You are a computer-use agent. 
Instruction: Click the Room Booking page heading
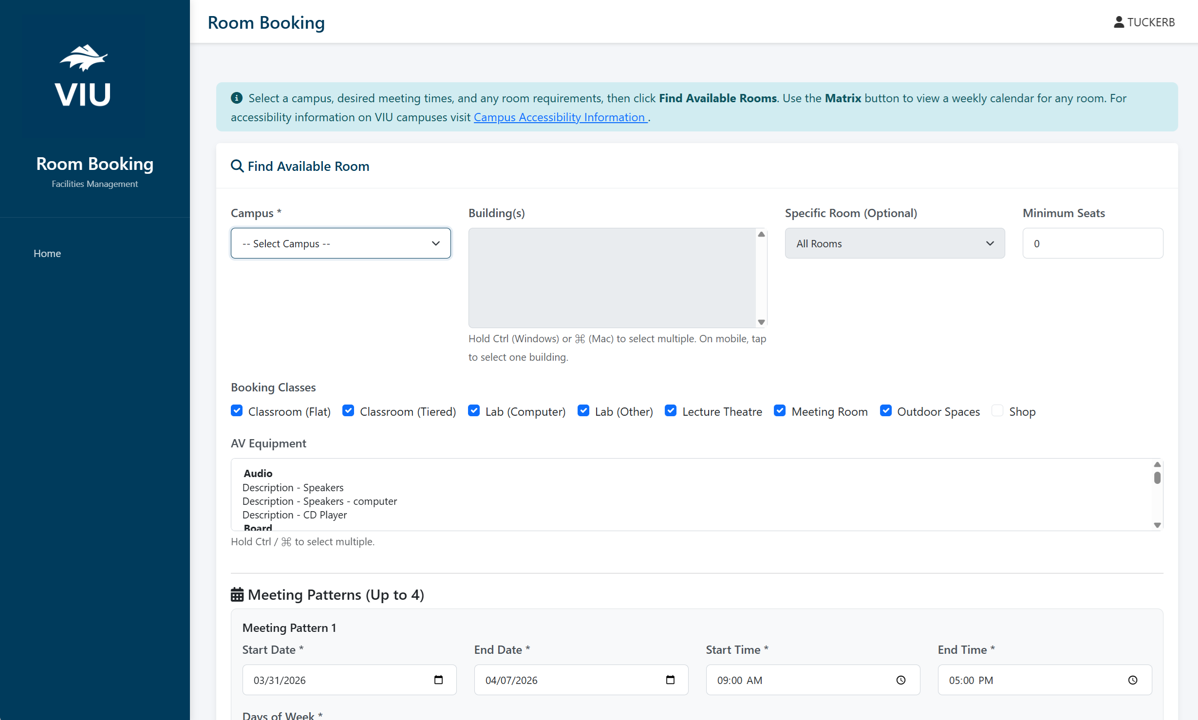tap(266, 22)
